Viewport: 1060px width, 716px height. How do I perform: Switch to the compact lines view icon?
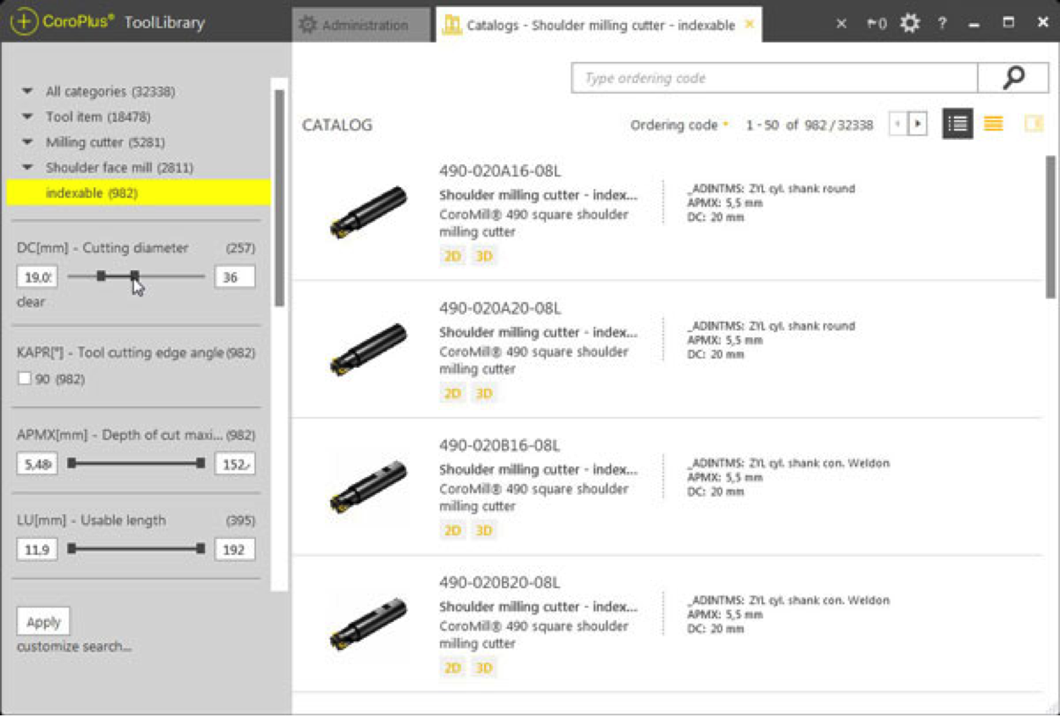(x=993, y=125)
